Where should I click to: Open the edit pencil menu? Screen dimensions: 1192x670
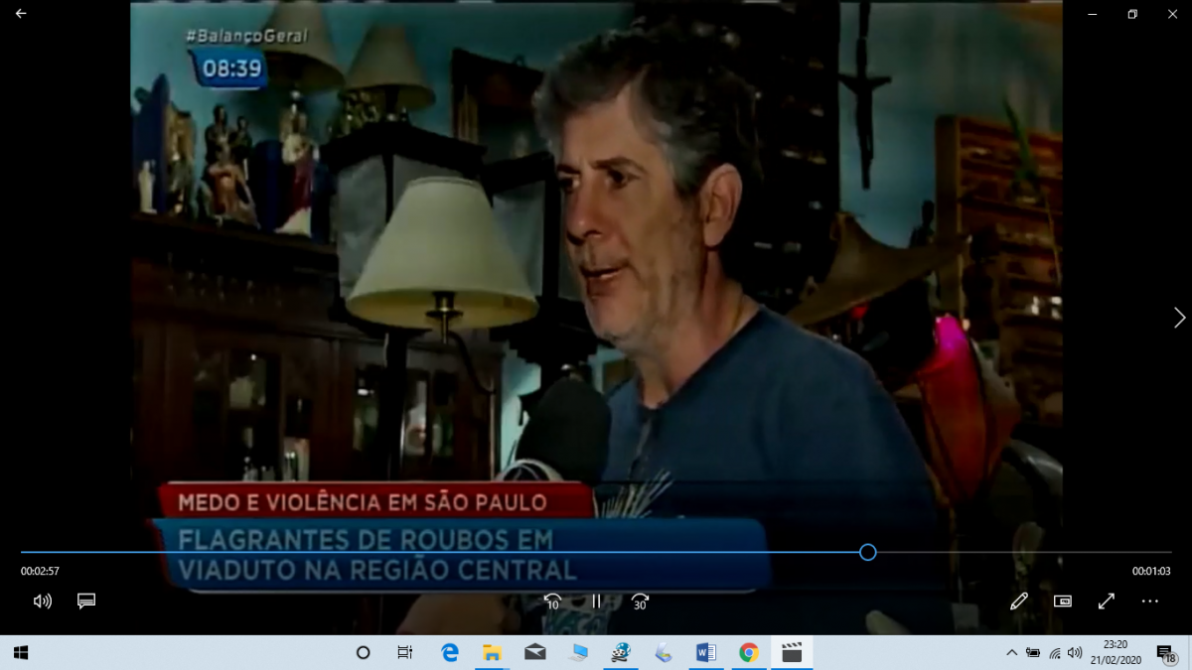pos(1018,601)
